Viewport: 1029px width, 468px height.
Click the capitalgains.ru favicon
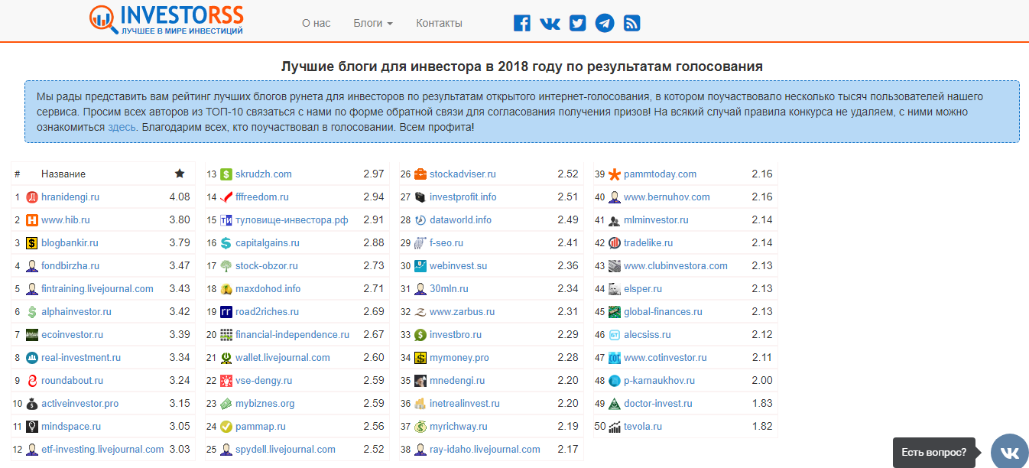[x=226, y=243]
